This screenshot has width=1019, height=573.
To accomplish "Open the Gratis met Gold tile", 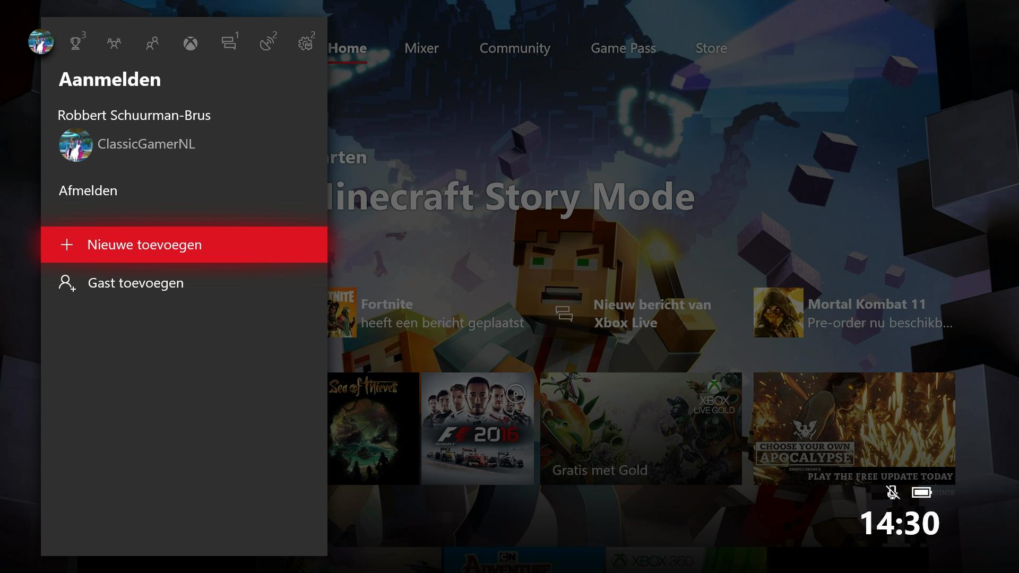I will [641, 429].
